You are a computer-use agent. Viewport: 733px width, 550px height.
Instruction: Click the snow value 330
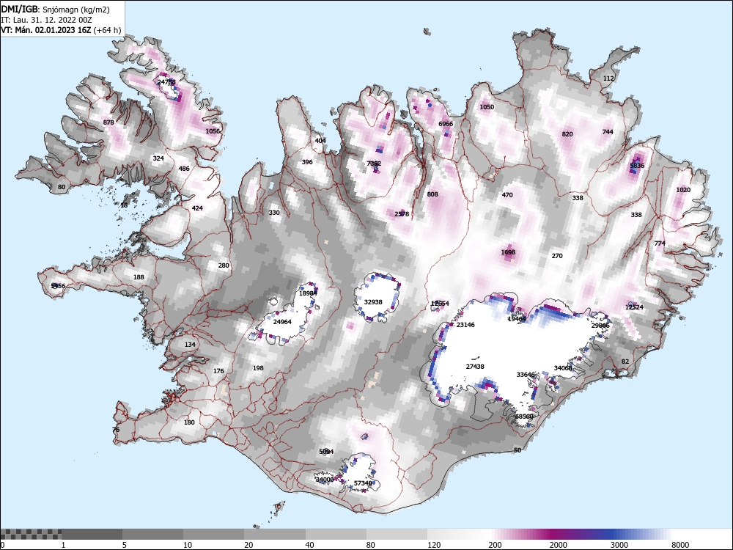point(274,213)
